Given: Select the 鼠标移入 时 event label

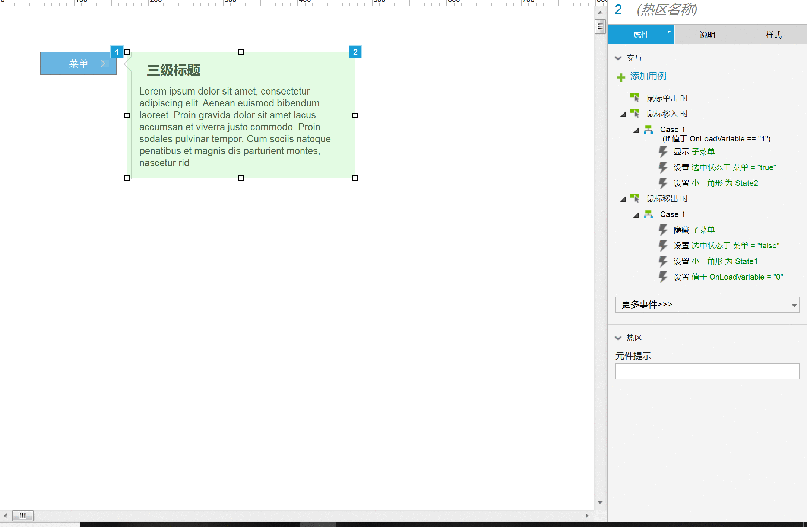Looking at the screenshot, I should (x=667, y=114).
